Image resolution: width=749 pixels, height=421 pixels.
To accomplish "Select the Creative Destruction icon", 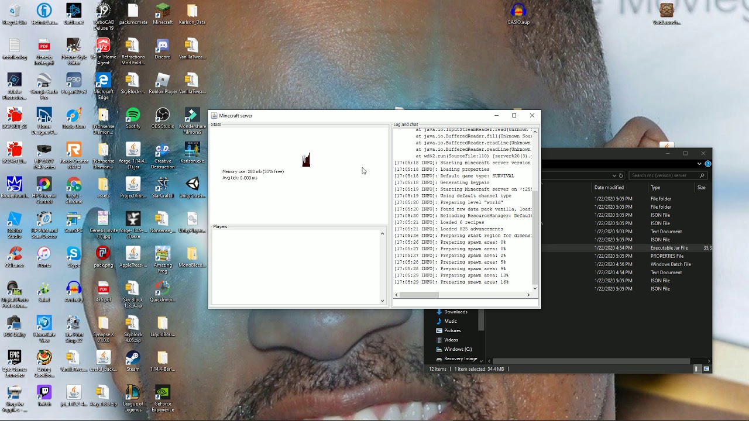I will 163,156.
